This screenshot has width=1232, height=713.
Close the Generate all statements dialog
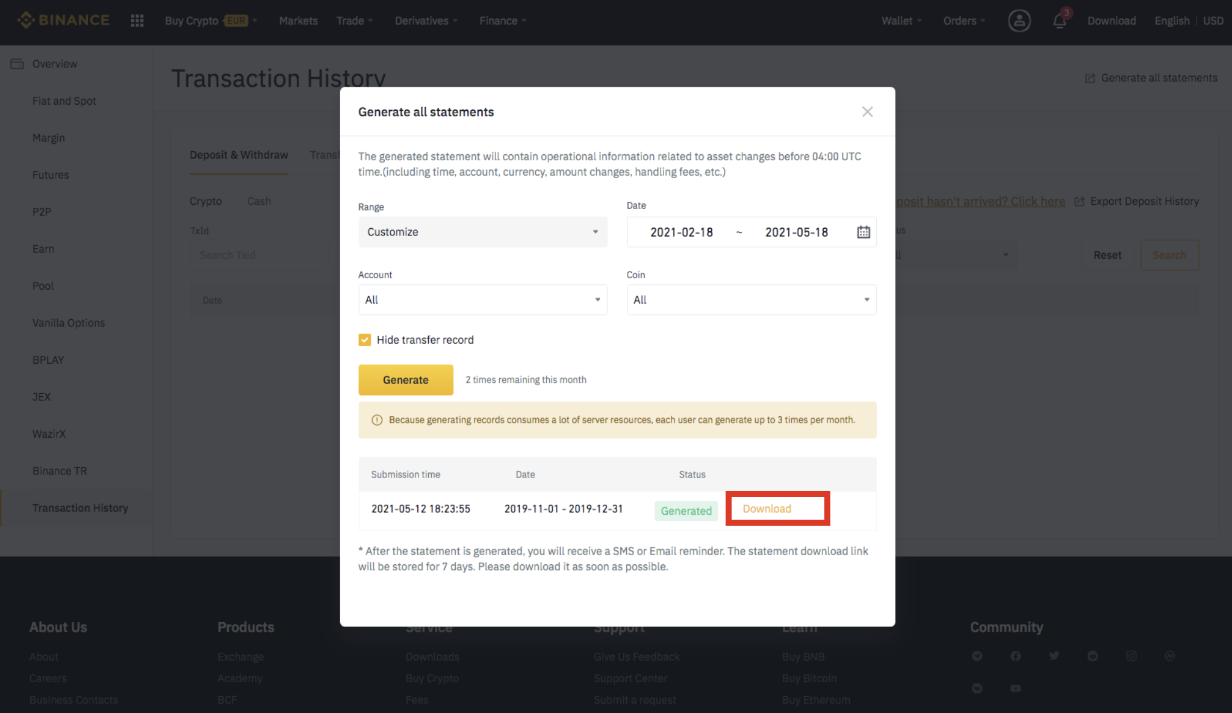tap(867, 112)
